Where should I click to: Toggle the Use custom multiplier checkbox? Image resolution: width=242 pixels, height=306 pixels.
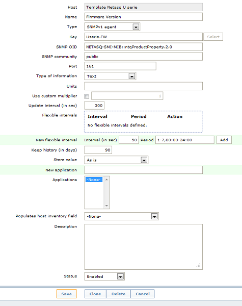click(x=87, y=96)
